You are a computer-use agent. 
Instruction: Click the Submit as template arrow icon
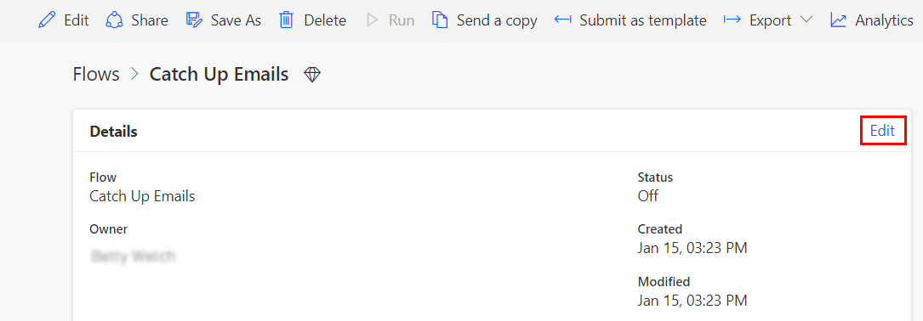point(563,20)
